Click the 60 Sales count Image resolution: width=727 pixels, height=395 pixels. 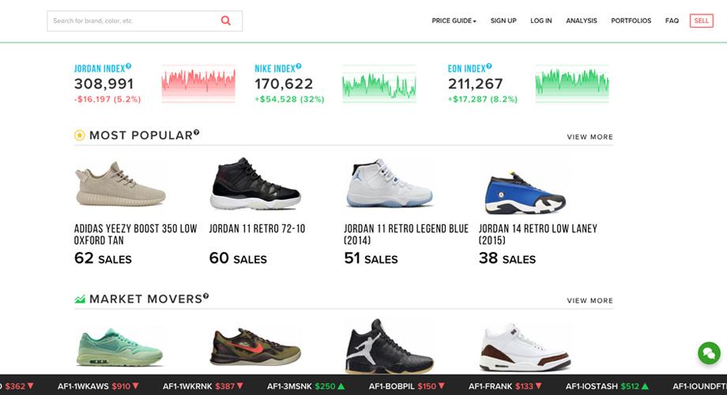238,258
